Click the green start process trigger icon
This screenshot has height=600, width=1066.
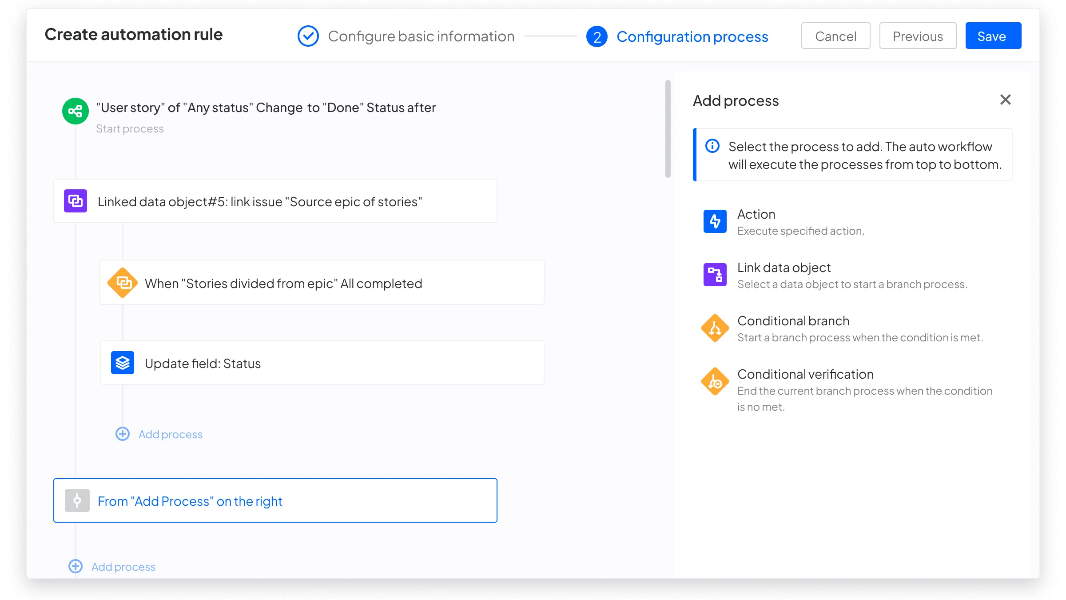(x=75, y=111)
